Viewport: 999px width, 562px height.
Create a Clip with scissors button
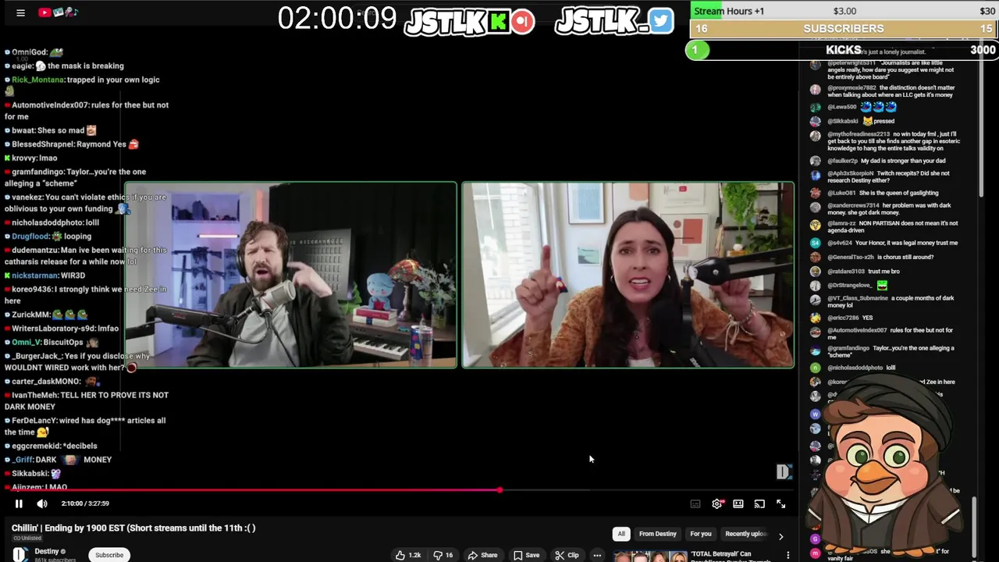[567, 555]
